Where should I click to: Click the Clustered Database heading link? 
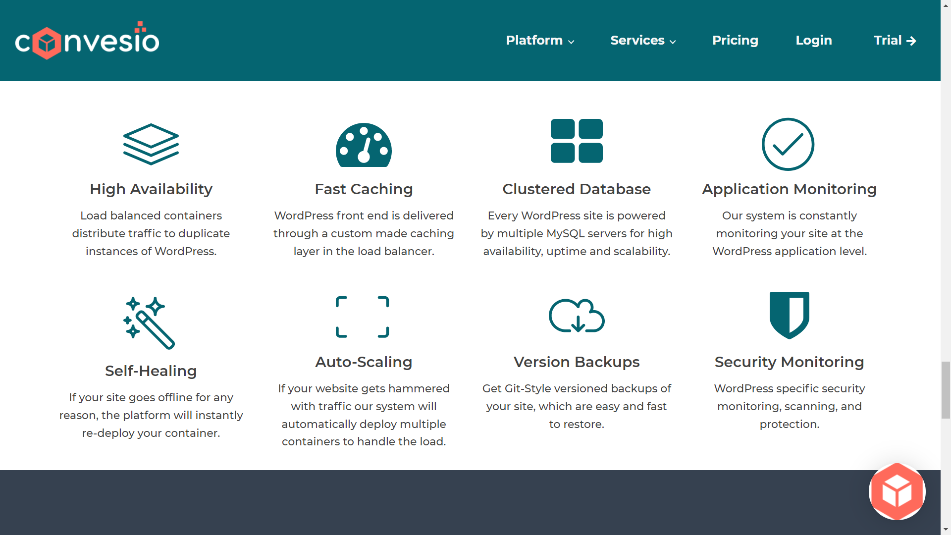point(577,189)
